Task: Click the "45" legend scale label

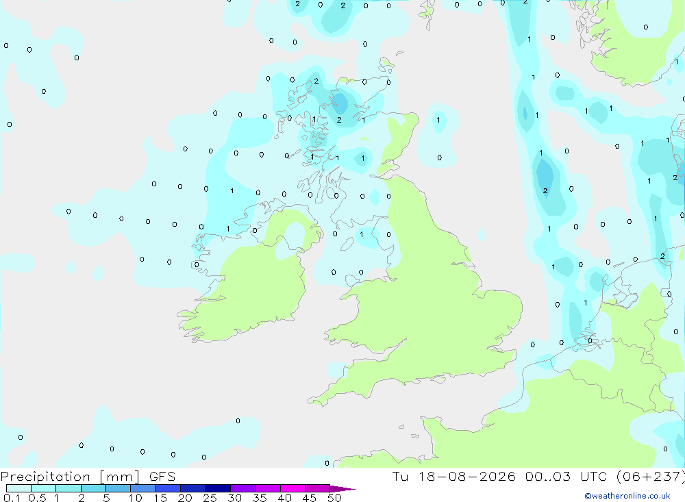Action: [x=310, y=498]
